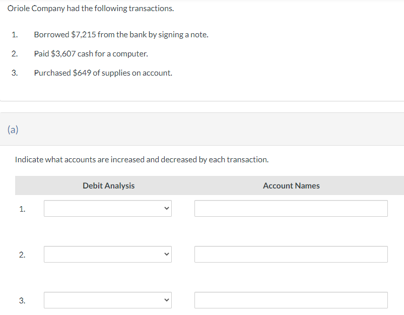Select the (a) section header

click(x=12, y=129)
